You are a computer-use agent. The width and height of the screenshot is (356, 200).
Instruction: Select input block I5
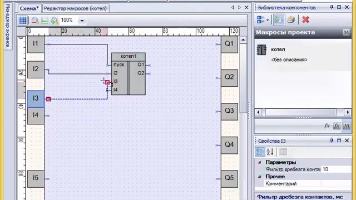36,179
